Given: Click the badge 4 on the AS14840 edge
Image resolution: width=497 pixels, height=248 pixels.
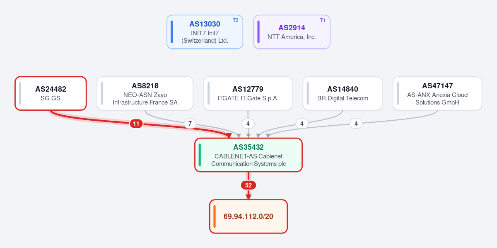Looking at the screenshot, I should pyautogui.click(x=302, y=124).
